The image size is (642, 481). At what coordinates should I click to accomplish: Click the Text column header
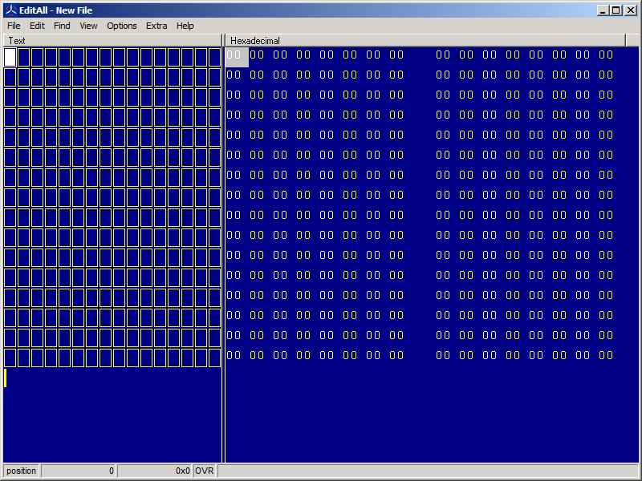coord(112,40)
